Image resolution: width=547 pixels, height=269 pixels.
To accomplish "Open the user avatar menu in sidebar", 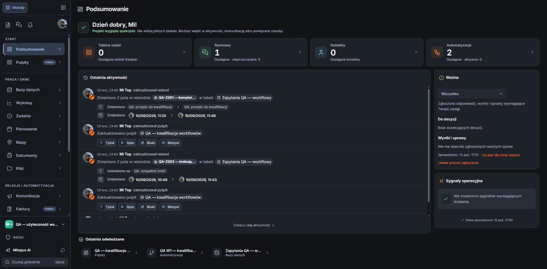I will tap(62, 24).
